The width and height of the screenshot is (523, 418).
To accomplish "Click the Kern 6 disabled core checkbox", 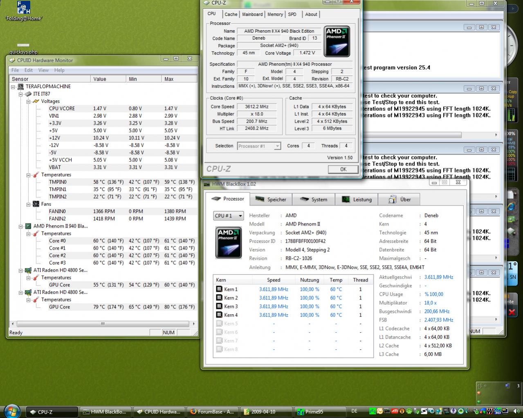I will click(x=219, y=332).
